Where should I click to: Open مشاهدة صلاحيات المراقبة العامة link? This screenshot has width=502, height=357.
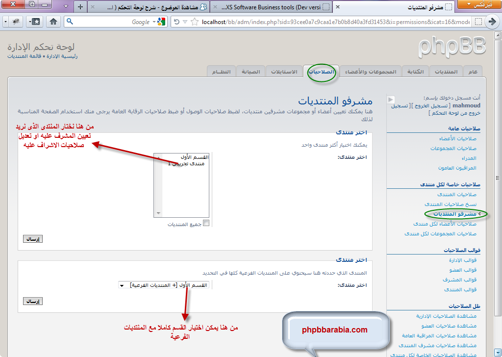(439, 336)
